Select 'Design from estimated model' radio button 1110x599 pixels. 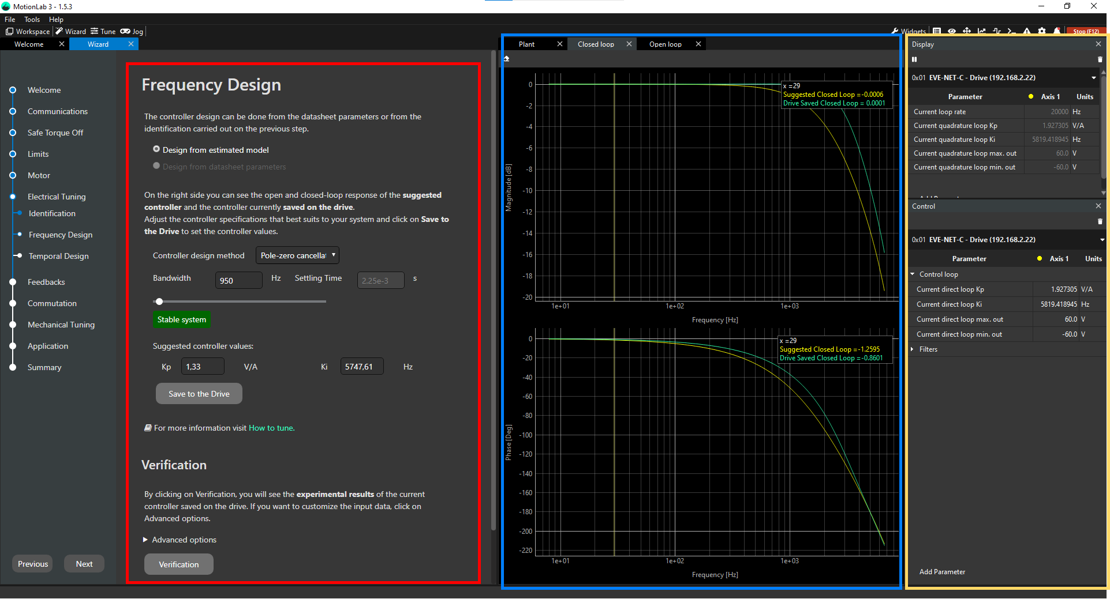click(156, 149)
